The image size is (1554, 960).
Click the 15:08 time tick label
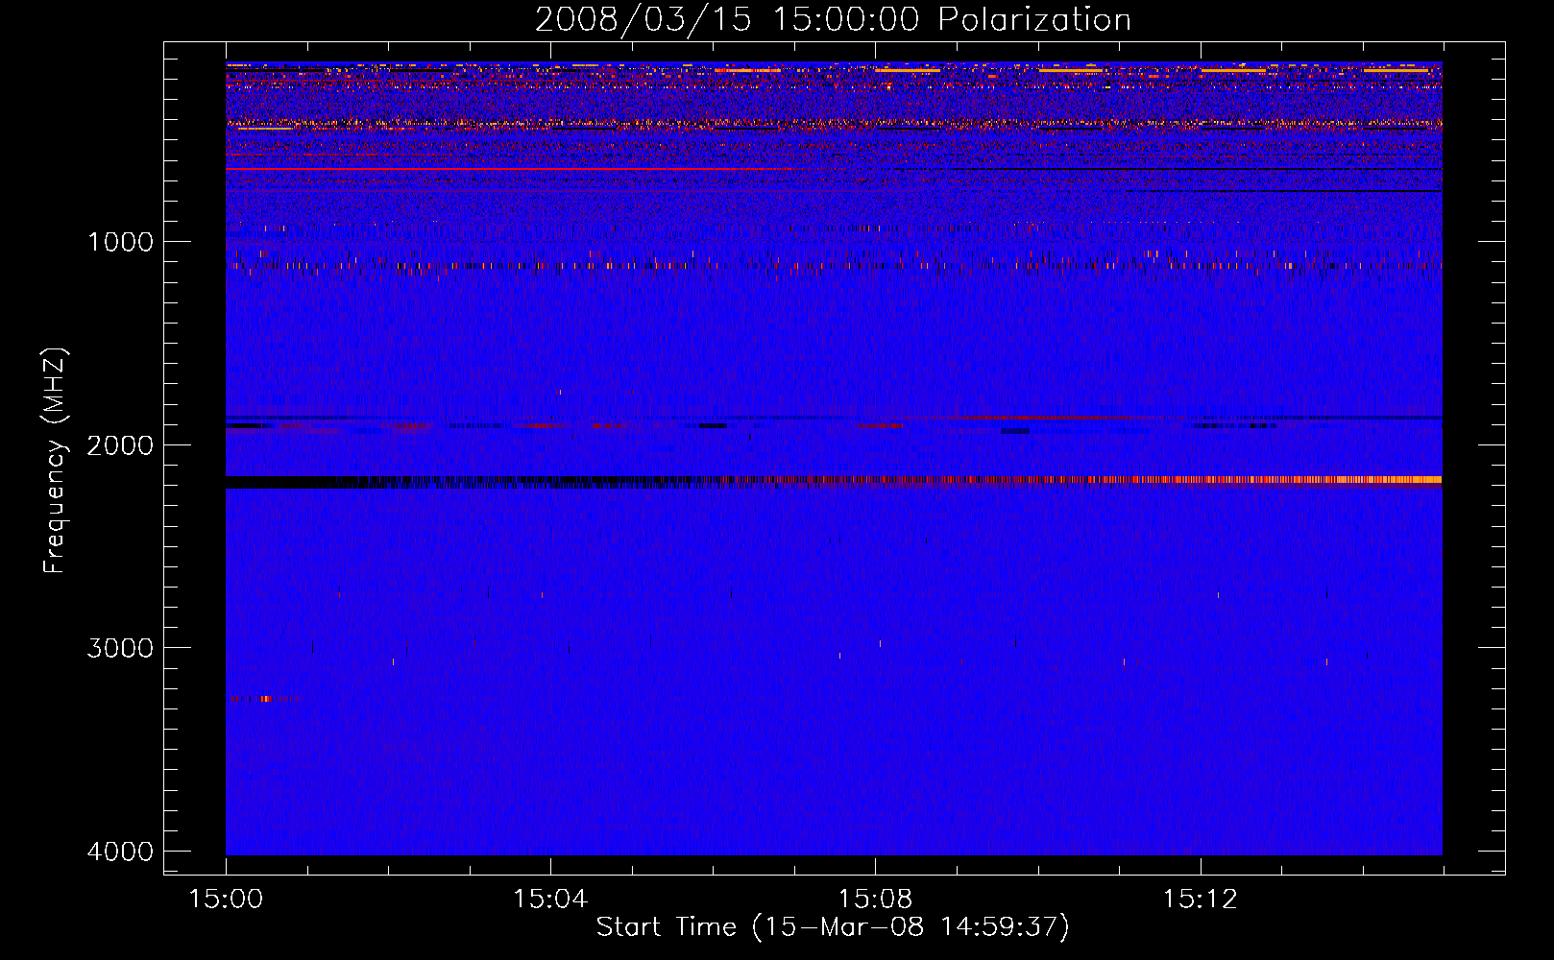pos(875,900)
